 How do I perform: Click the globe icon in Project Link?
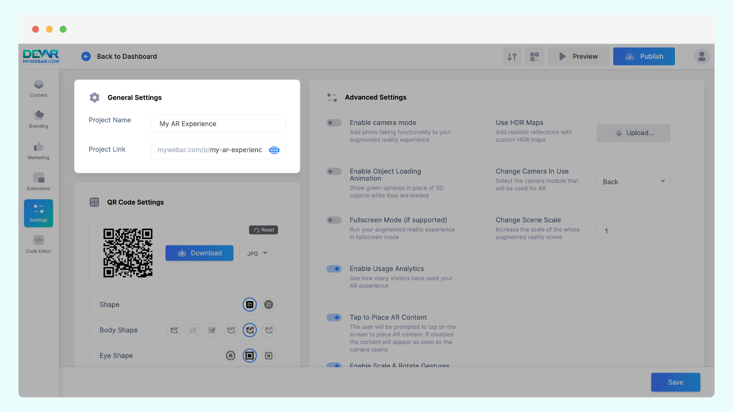(274, 150)
